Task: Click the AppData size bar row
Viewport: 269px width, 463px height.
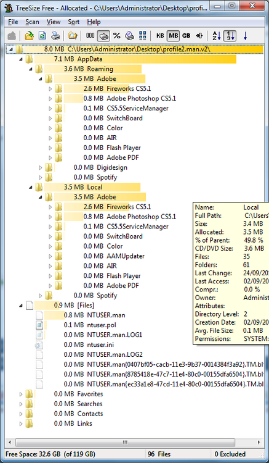Action: tap(135, 59)
